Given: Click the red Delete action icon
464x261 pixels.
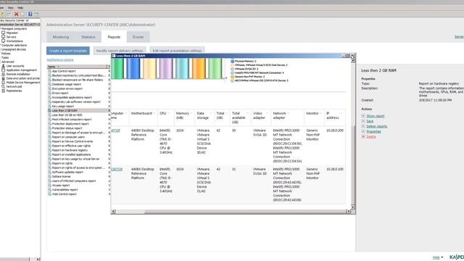Looking at the screenshot, I should [x=363, y=136].
